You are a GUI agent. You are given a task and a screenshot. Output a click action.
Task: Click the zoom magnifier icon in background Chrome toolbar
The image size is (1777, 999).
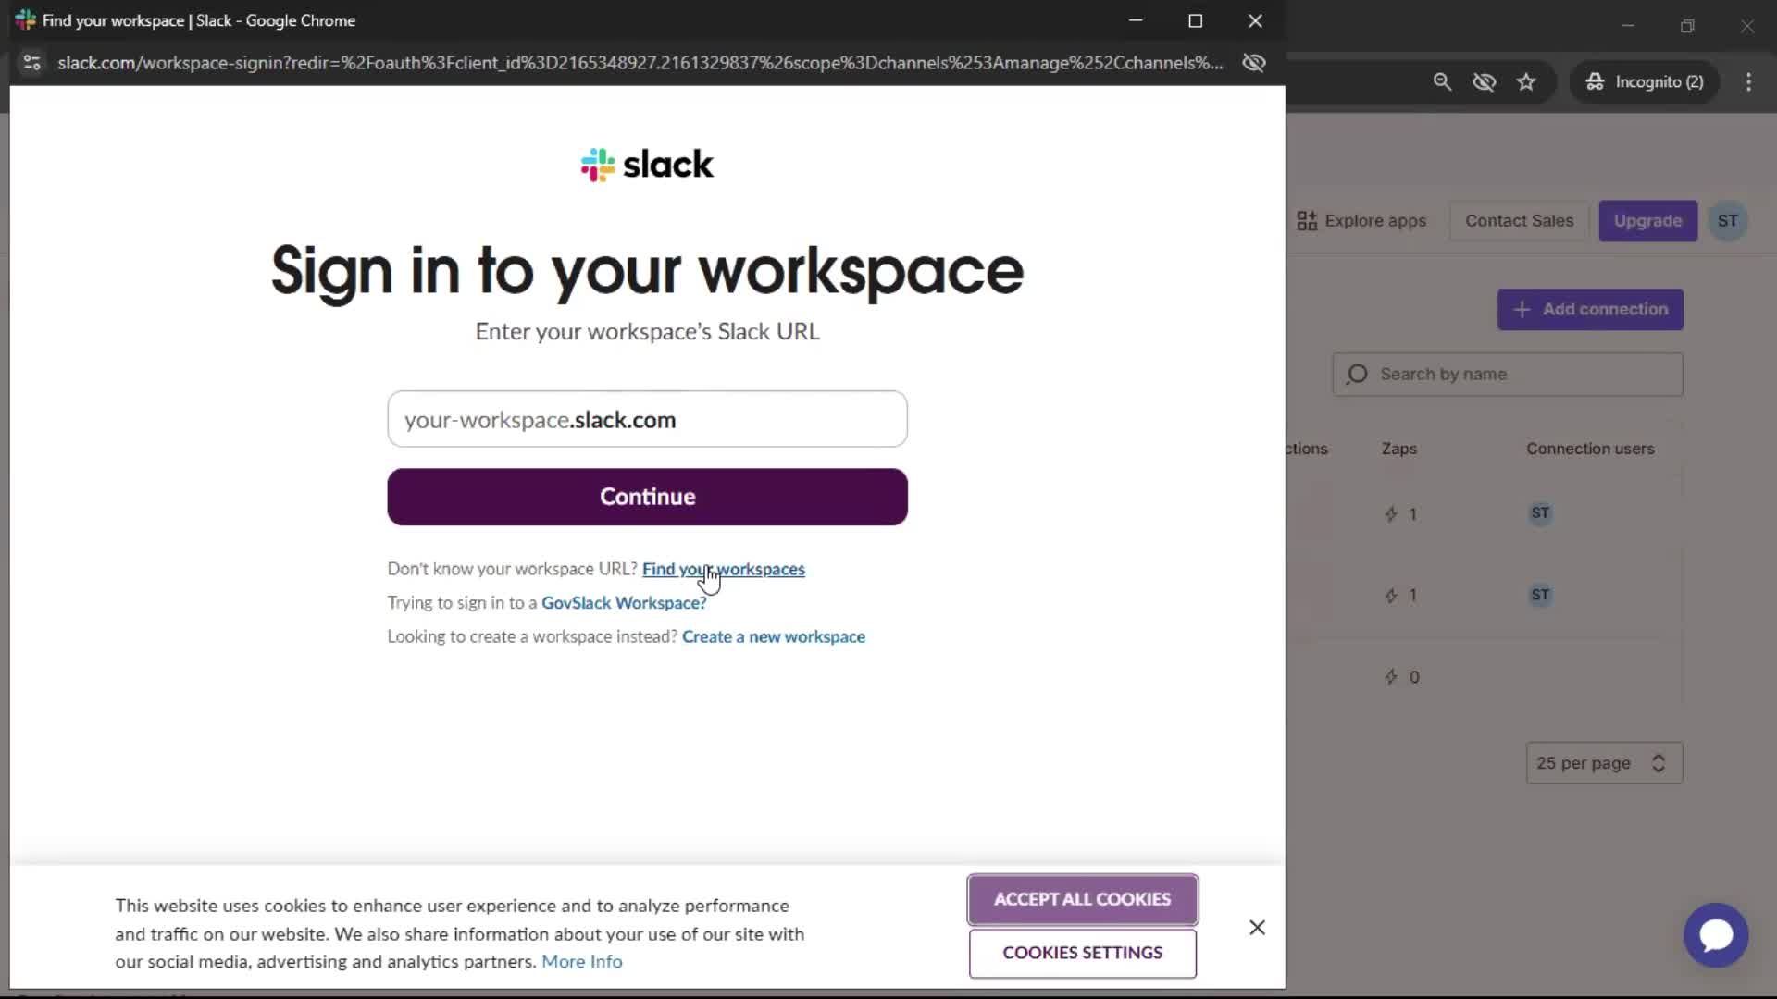pyautogui.click(x=1442, y=82)
